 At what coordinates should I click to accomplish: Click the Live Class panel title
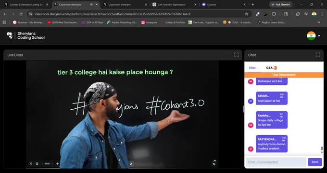(x=15, y=55)
